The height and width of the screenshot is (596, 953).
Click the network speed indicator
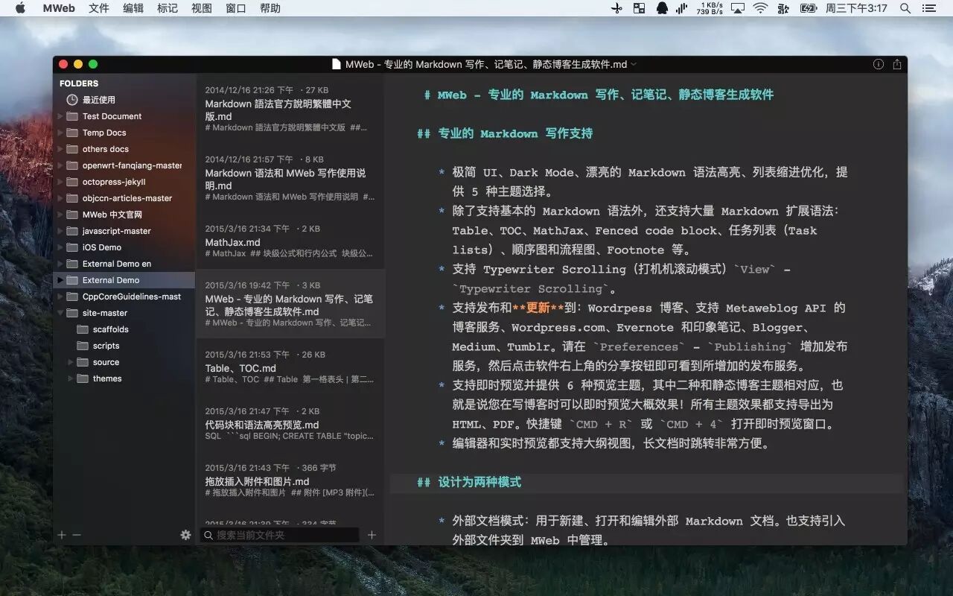click(710, 8)
